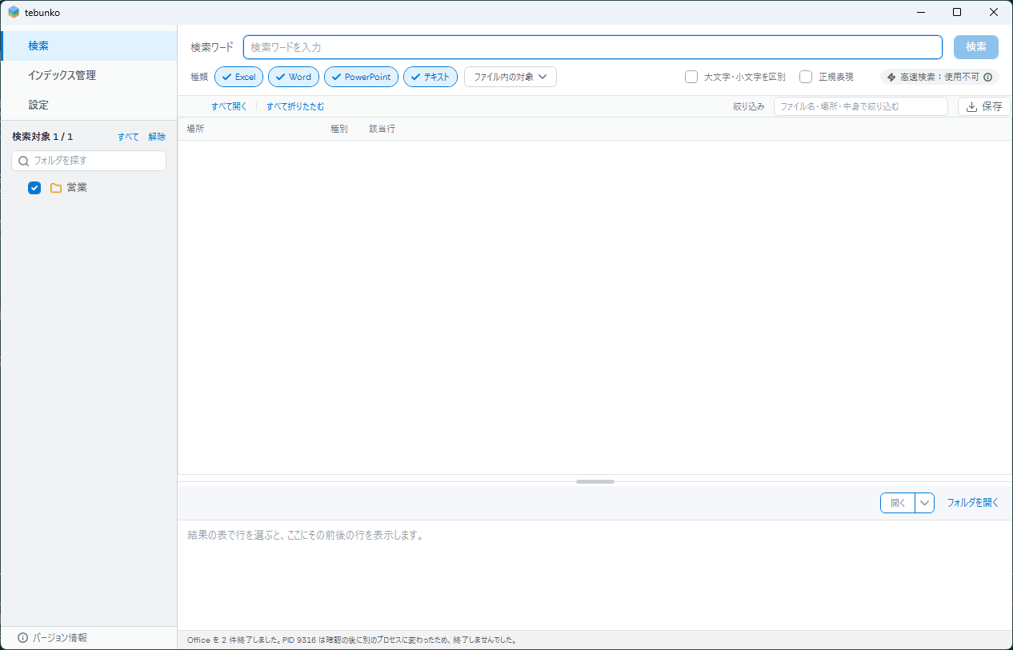Screen dimensions: 1013x650
Task: Go to the 設定 section
Action: [x=89, y=105]
